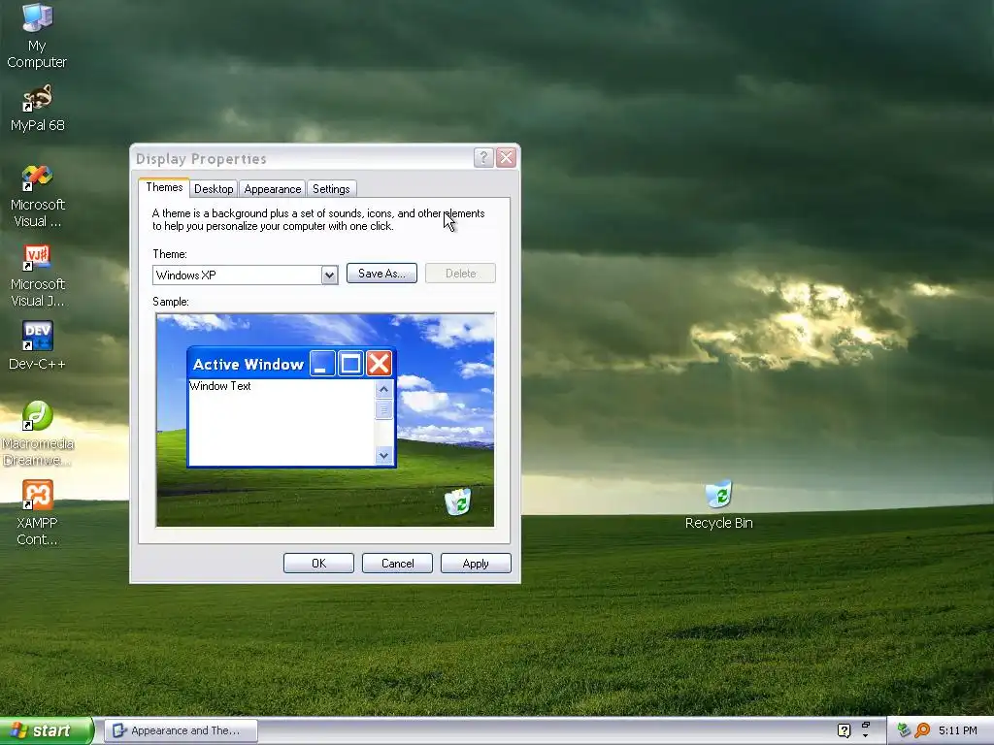The height and width of the screenshot is (745, 994).
Task: Open the My Computer desktop icon
Action: (37, 36)
